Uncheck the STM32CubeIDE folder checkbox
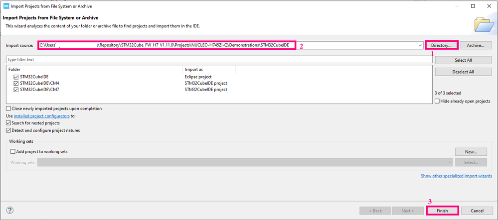The height and width of the screenshot is (220, 498). [x=16, y=77]
